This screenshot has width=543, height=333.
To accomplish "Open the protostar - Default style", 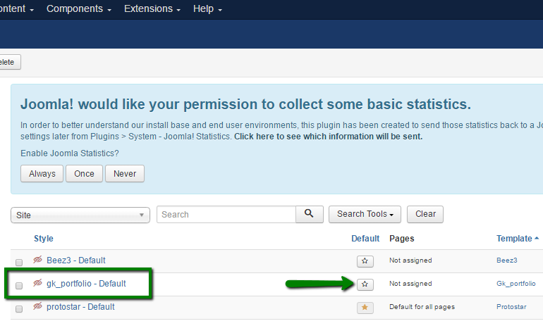I will [80, 307].
